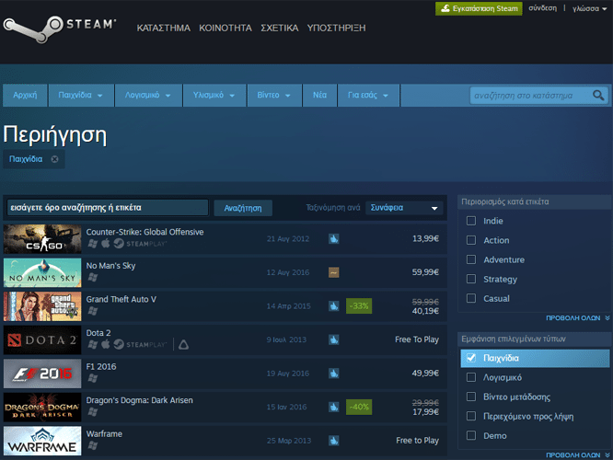Go to the Νέα tab

click(319, 95)
